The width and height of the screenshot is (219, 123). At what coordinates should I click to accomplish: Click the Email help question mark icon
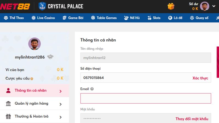92,89
